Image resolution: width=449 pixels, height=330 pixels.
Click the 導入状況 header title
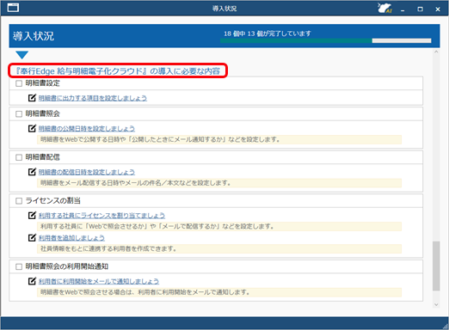tap(34, 36)
